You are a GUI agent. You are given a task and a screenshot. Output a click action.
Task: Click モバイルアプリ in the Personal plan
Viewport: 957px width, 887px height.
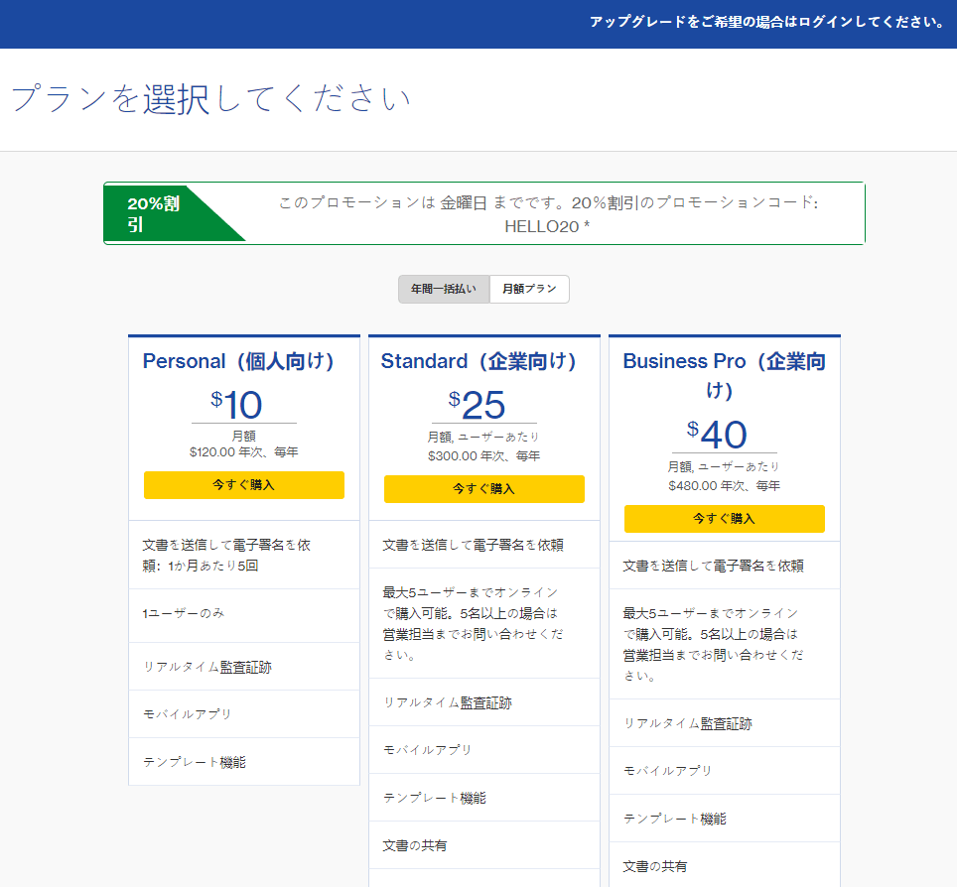tap(187, 714)
